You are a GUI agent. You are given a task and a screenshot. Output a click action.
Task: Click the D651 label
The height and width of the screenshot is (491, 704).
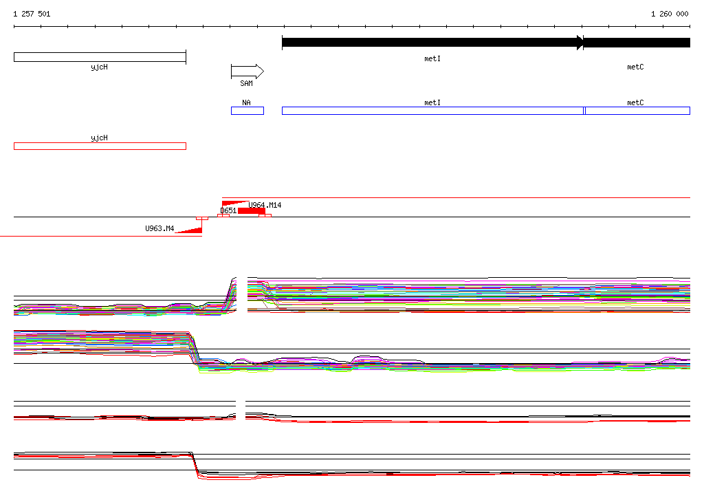point(228,210)
